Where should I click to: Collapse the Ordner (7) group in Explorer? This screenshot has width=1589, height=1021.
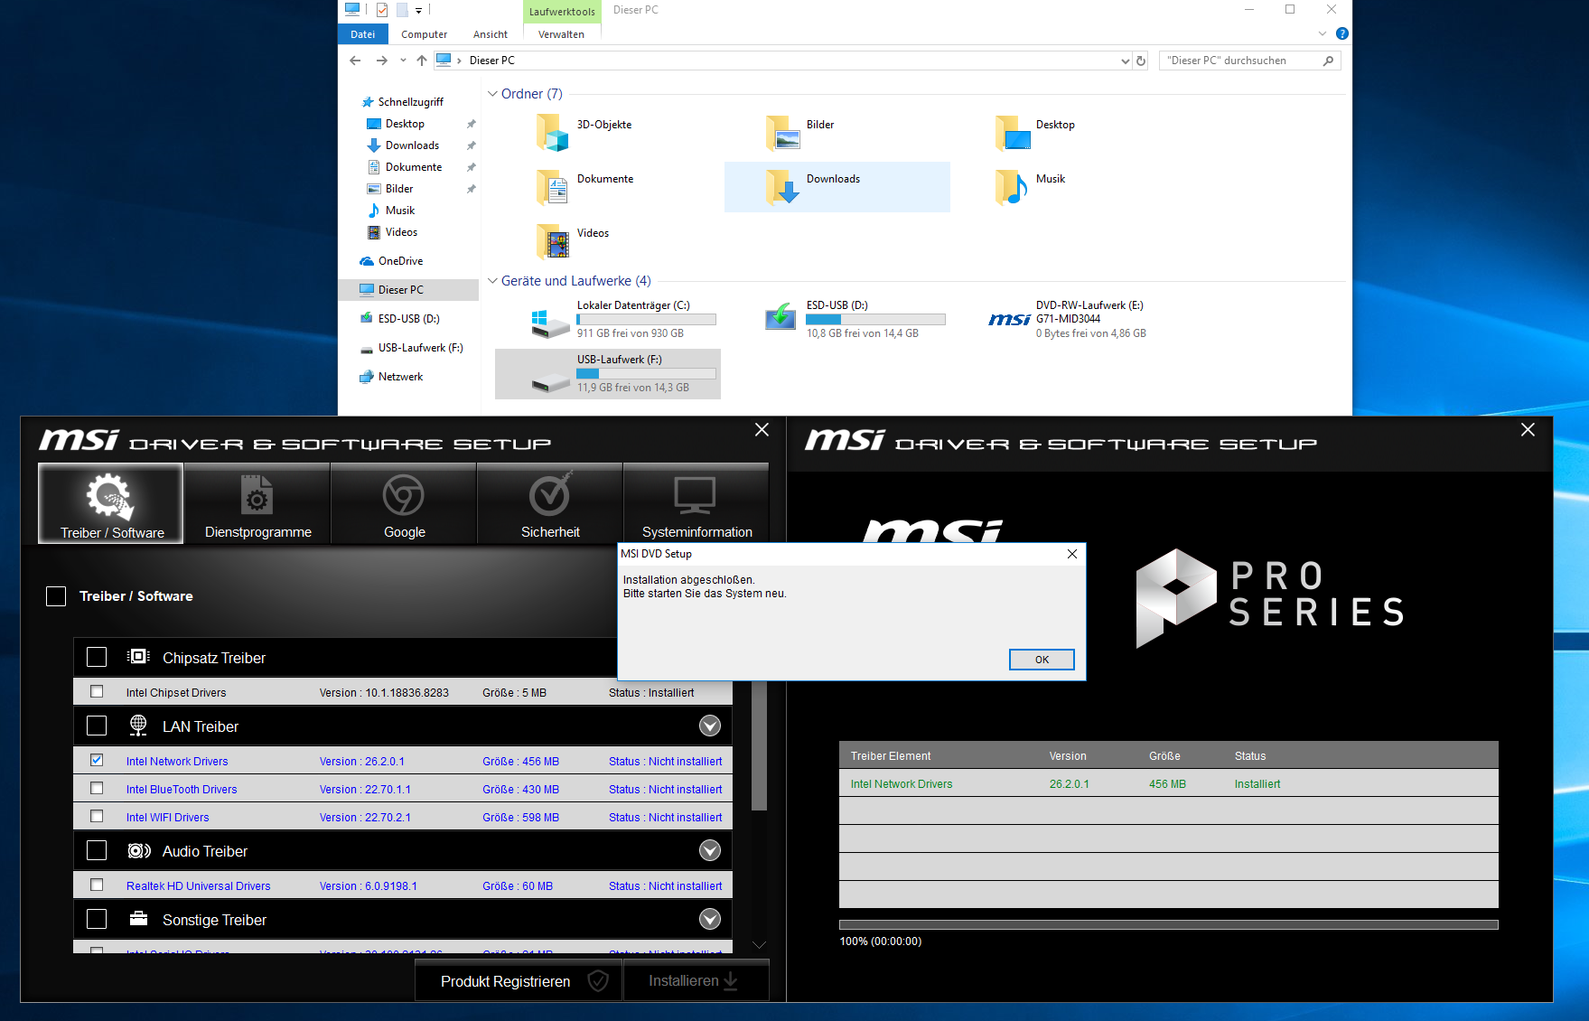(492, 94)
